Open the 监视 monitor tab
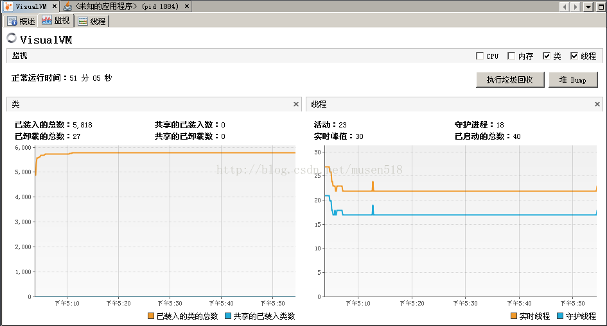The height and width of the screenshot is (326, 607). 56,20
